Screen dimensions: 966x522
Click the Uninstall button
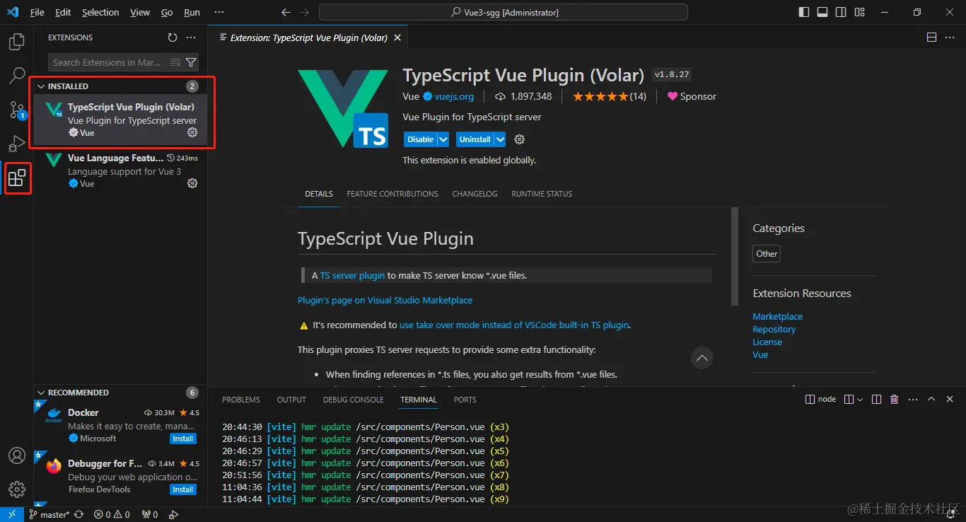tap(475, 139)
